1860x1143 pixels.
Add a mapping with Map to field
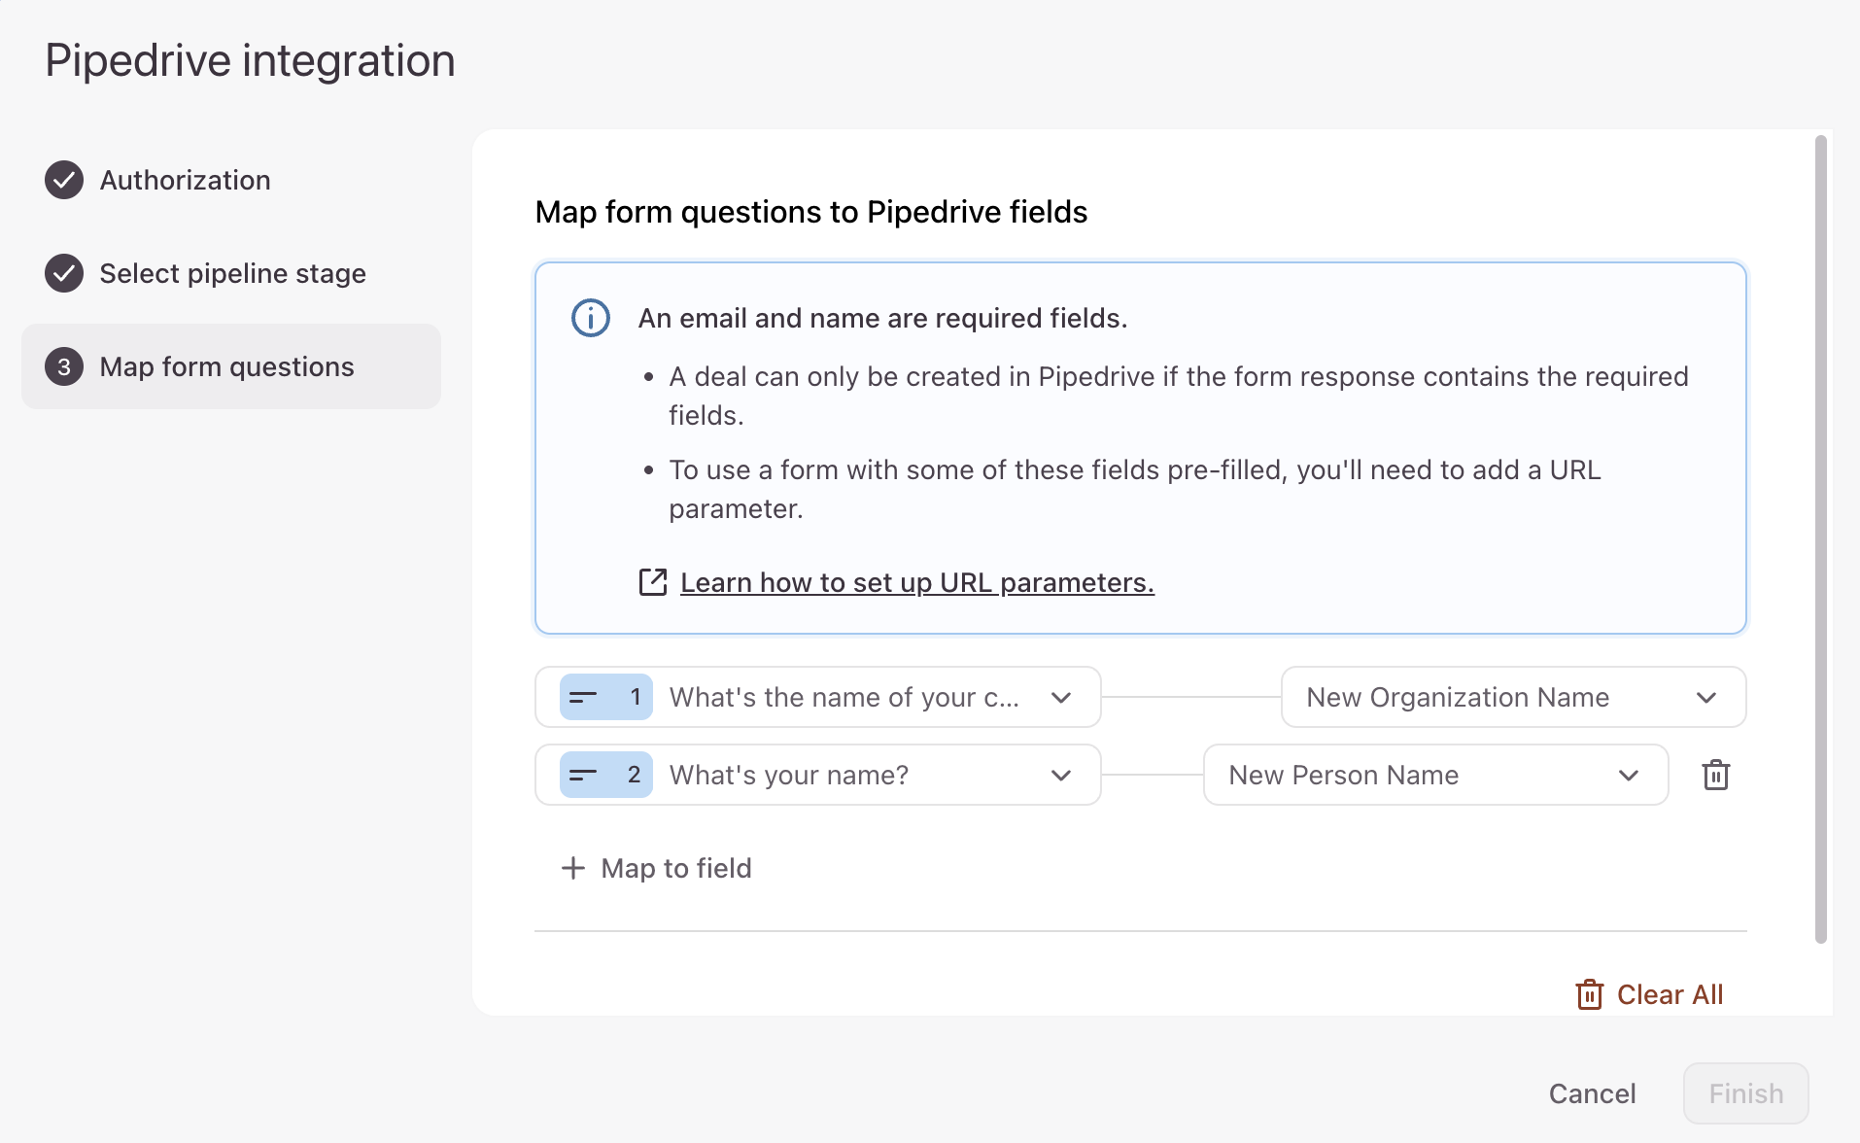tap(657, 868)
